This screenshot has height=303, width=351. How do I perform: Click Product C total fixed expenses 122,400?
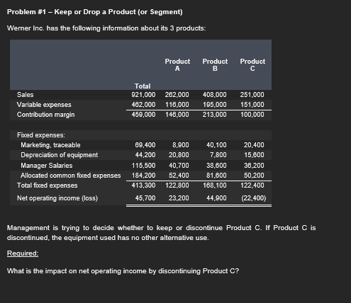pos(252,185)
